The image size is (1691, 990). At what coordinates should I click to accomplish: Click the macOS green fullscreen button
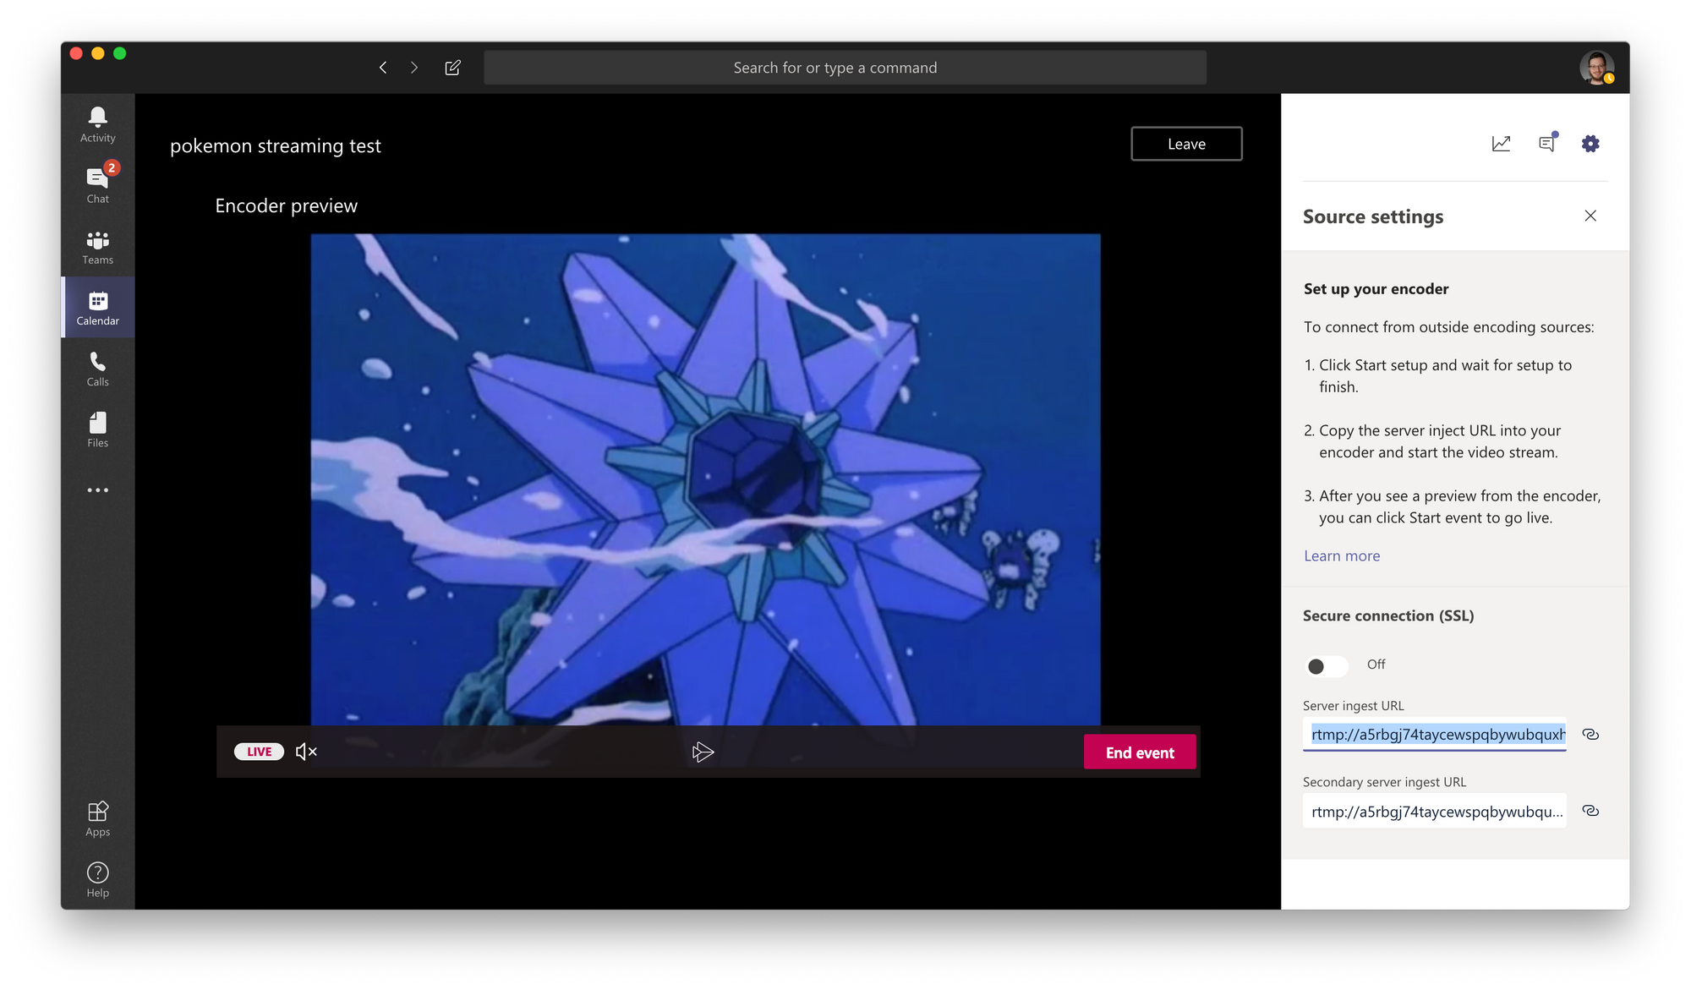click(x=120, y=53)
